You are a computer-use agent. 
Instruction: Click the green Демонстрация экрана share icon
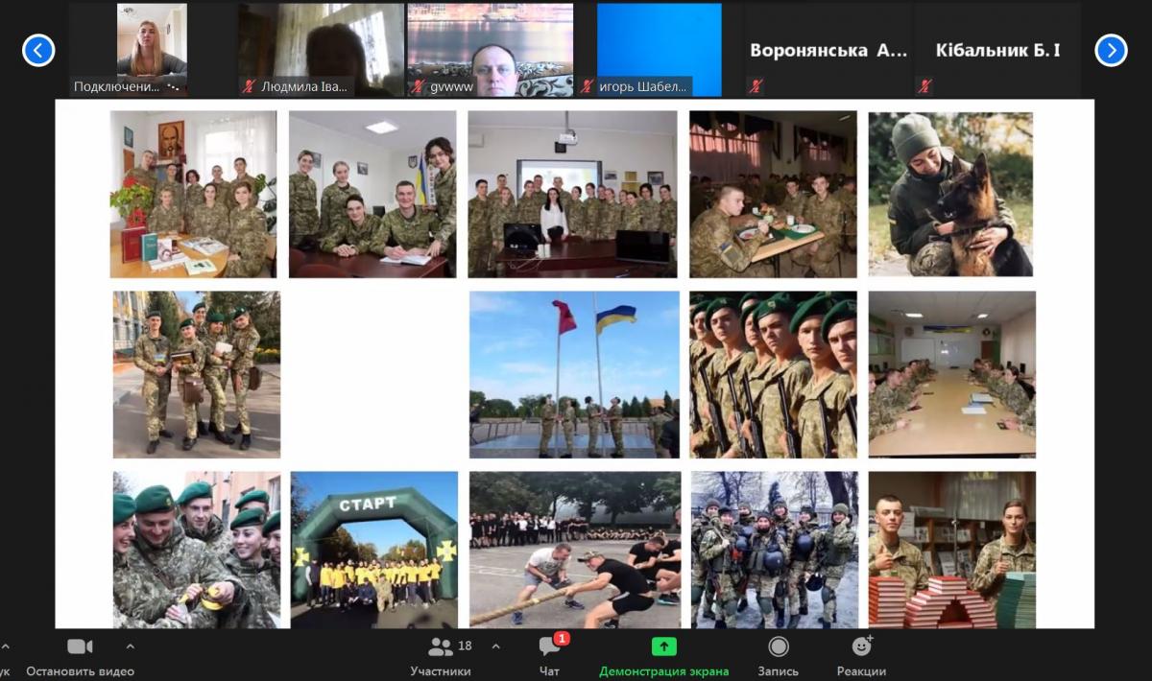coord(663,646)
